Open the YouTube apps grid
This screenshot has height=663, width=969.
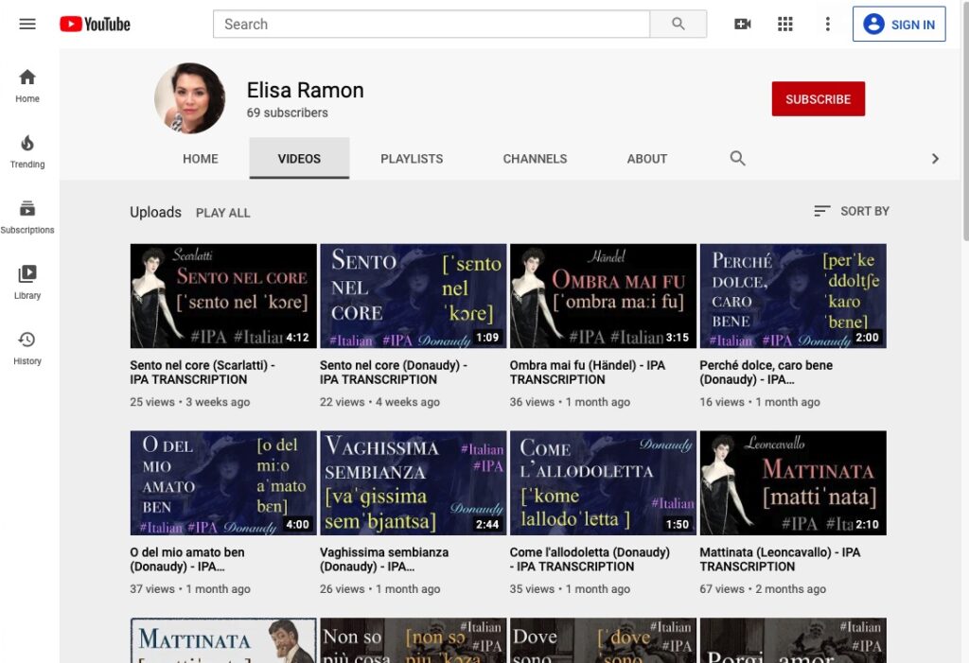click(x=785, y=25)
